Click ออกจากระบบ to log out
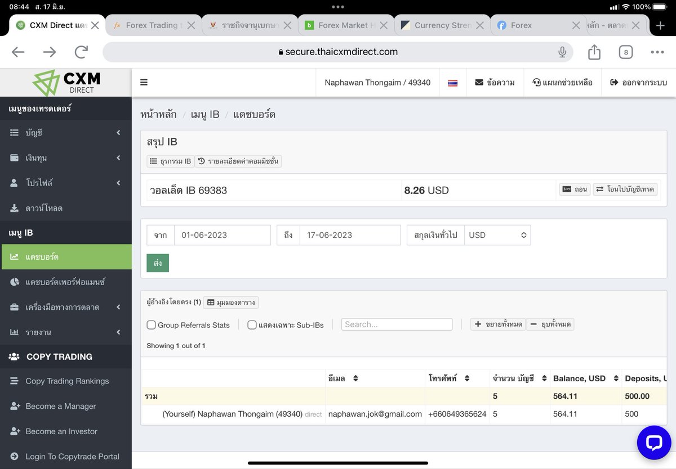 tap(639, 83)
